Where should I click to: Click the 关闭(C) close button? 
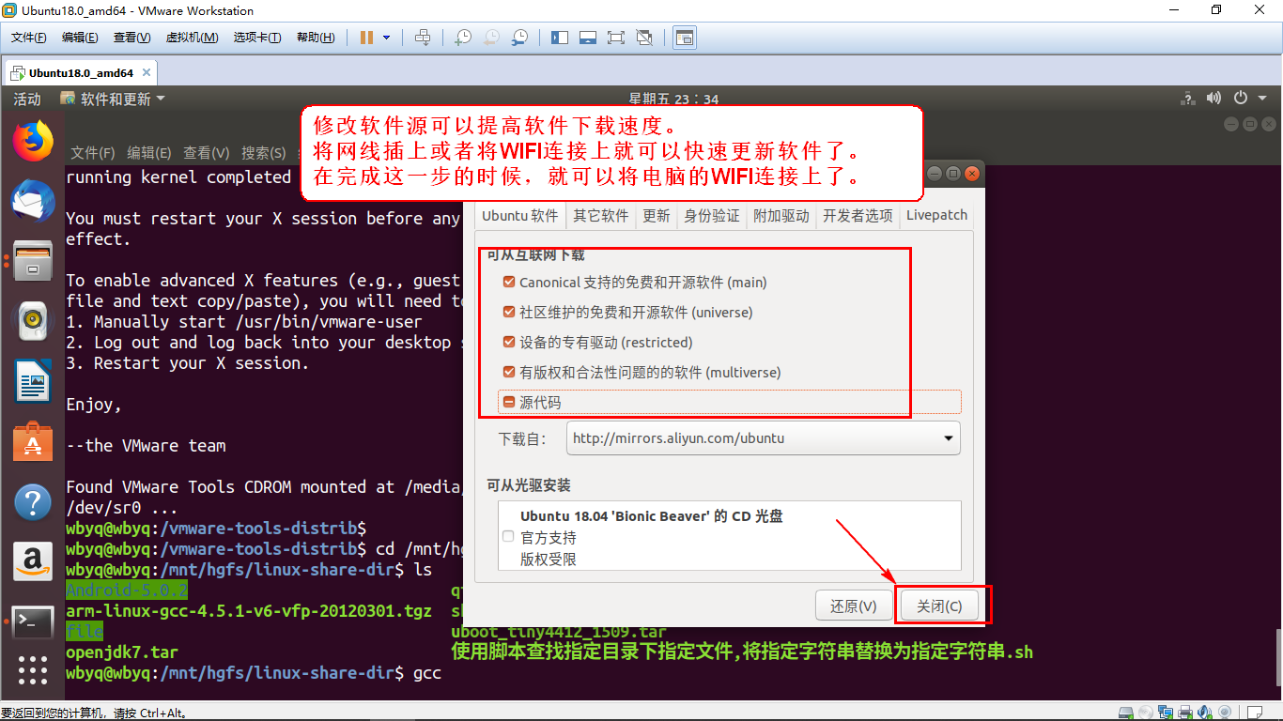pos(939,606)
